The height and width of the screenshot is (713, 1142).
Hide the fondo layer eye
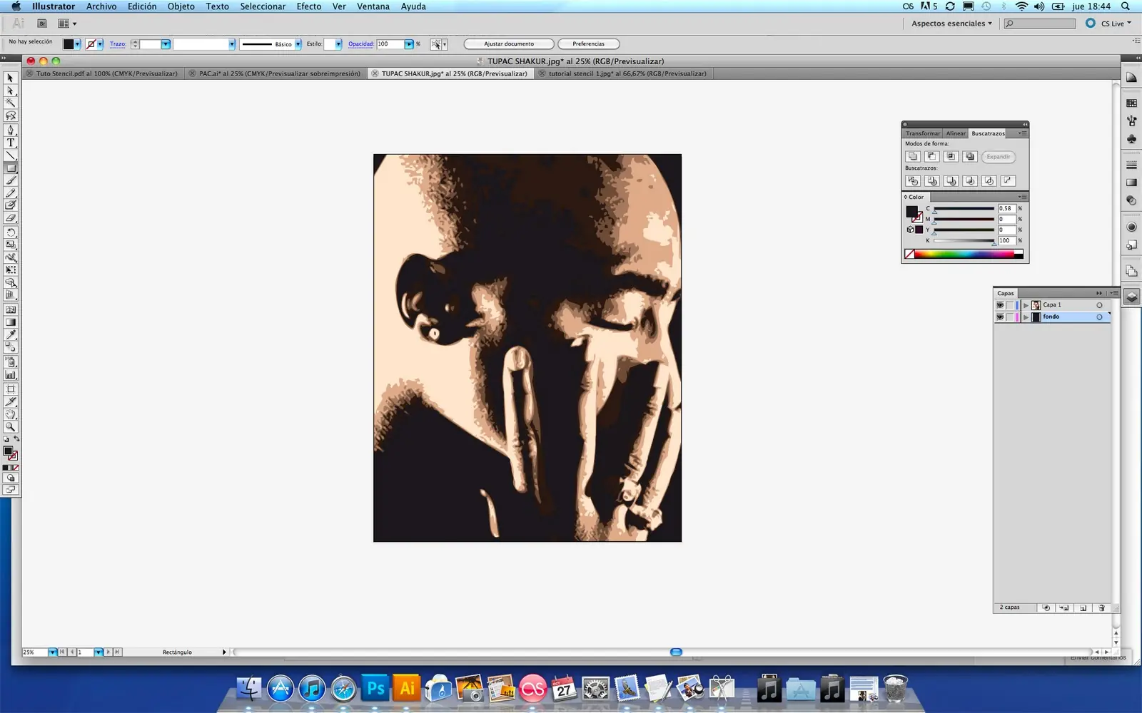(x=1000, y=317)
